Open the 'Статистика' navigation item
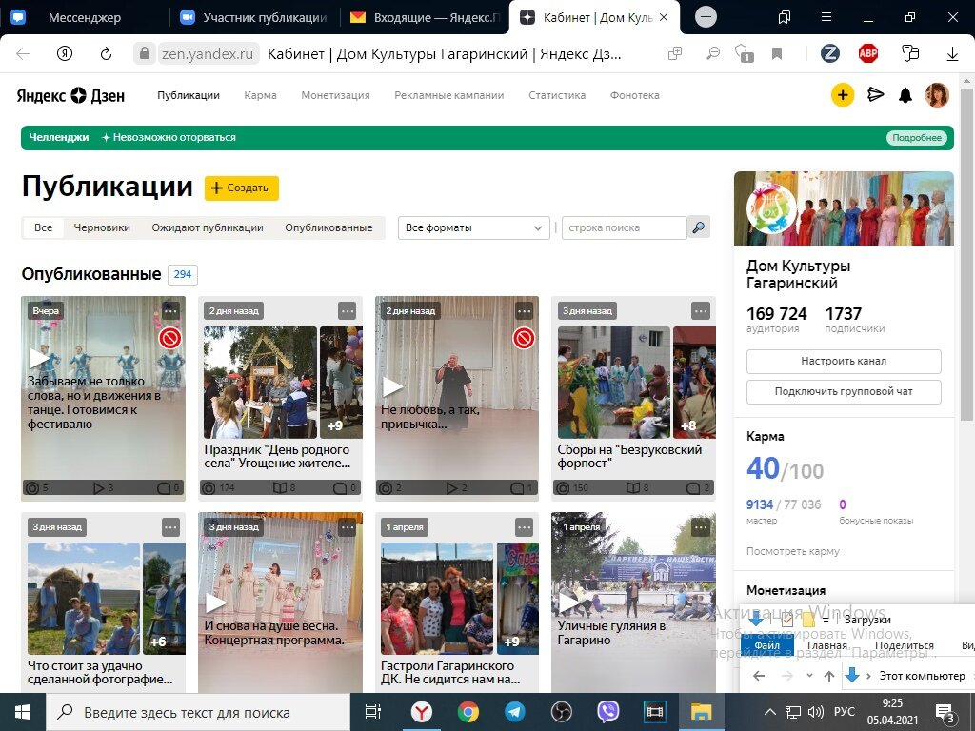 coord(556,95)
